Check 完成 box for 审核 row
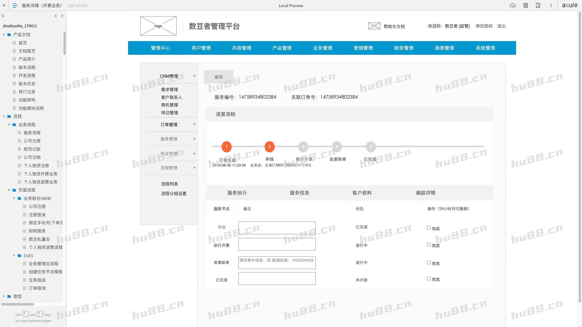Screen dimensions: 582x327 pos(429,228)
